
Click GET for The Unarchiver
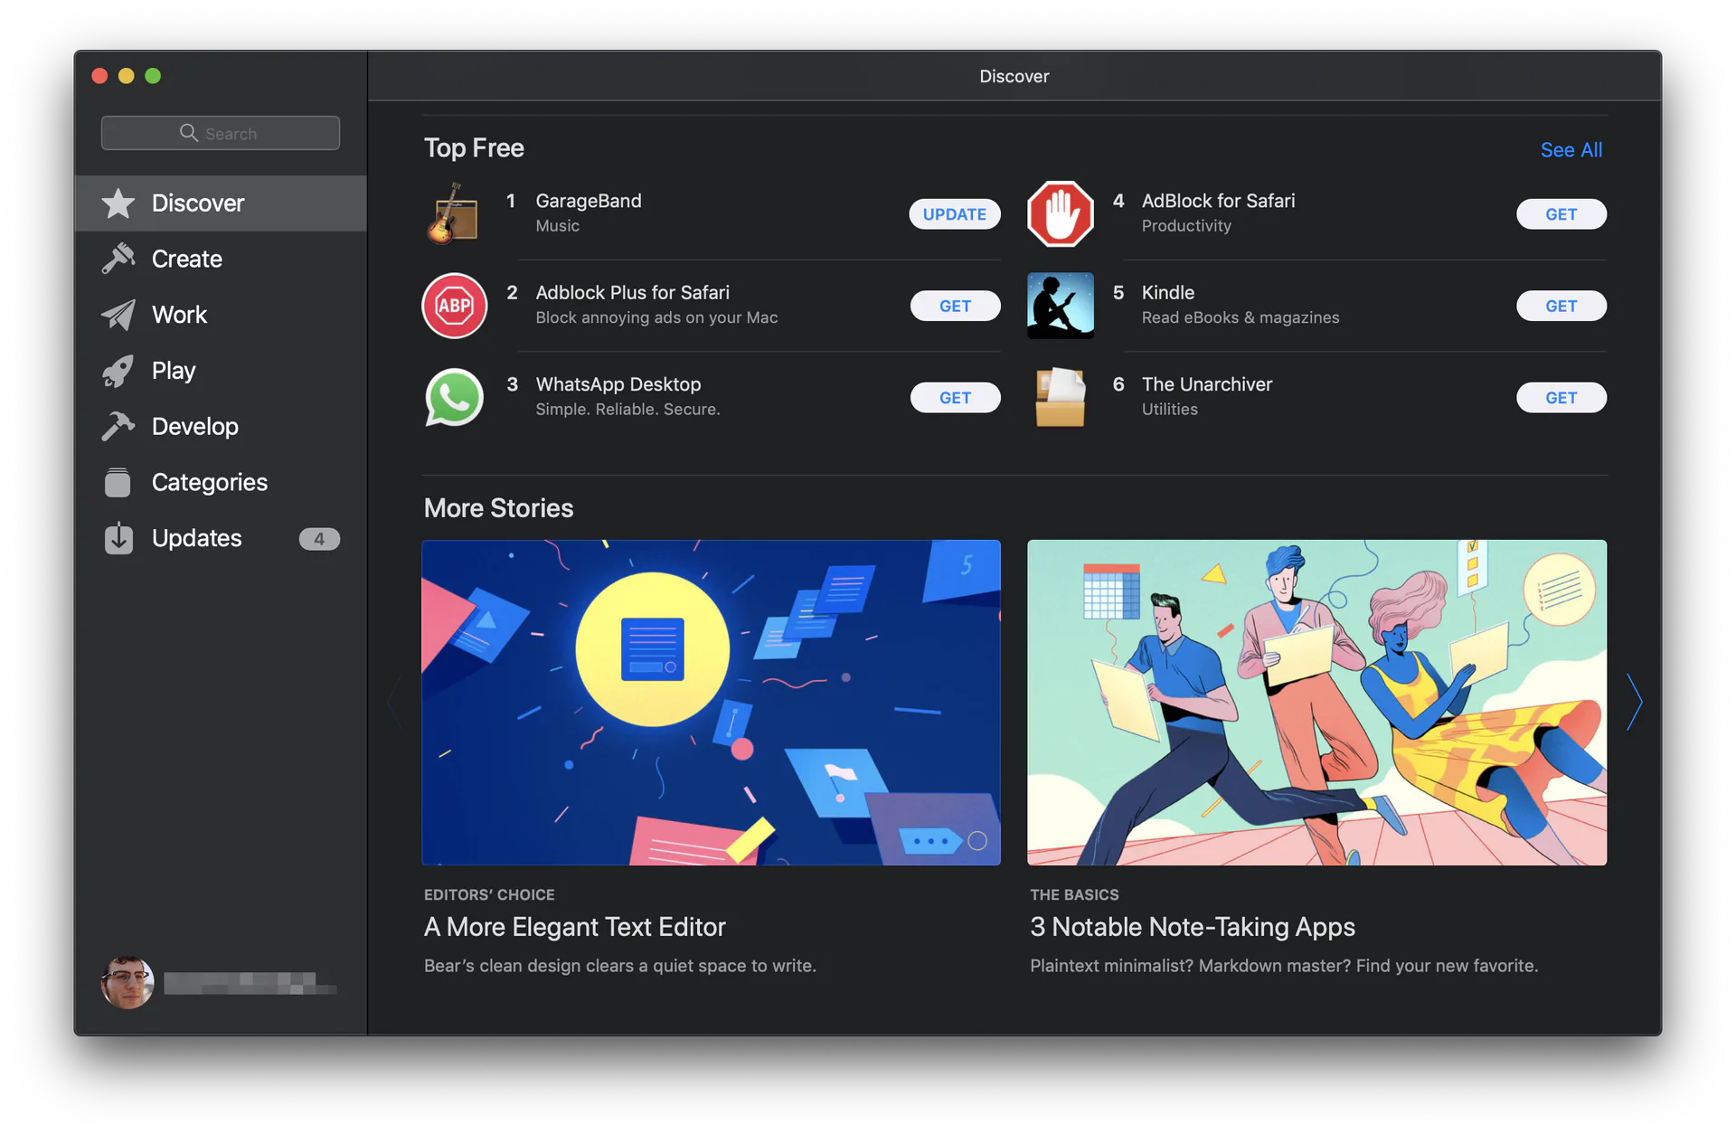click(1561, 398)
